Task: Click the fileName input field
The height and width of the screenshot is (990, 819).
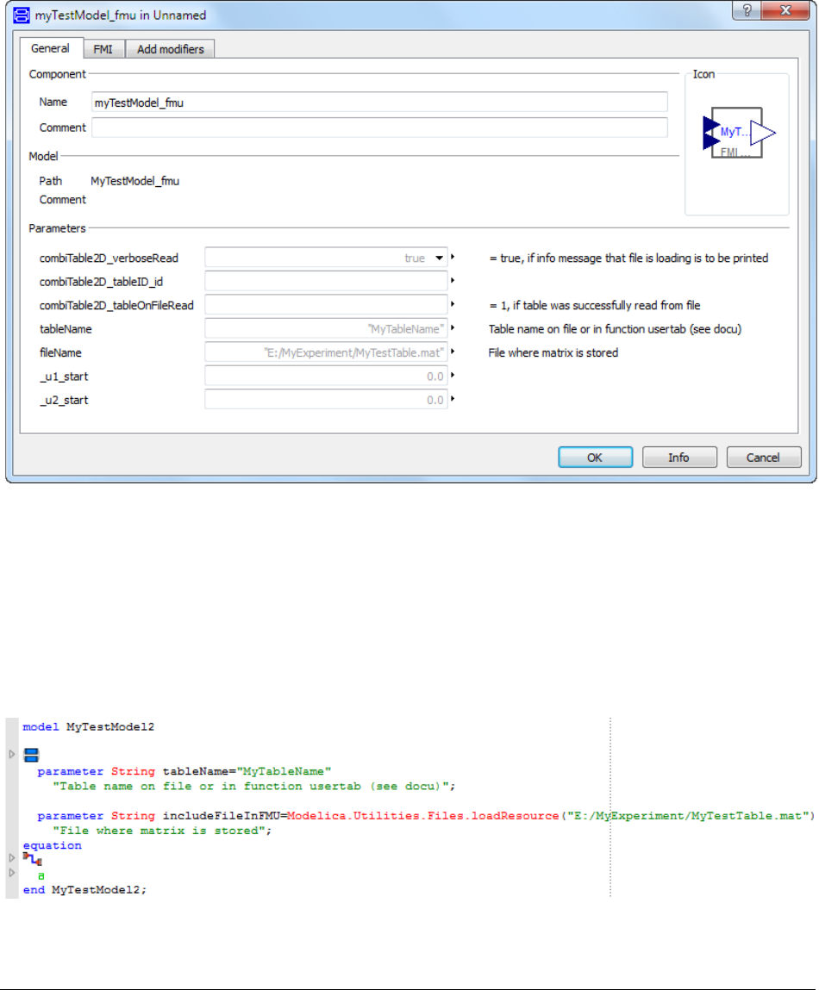Action: tap(326, 352)
